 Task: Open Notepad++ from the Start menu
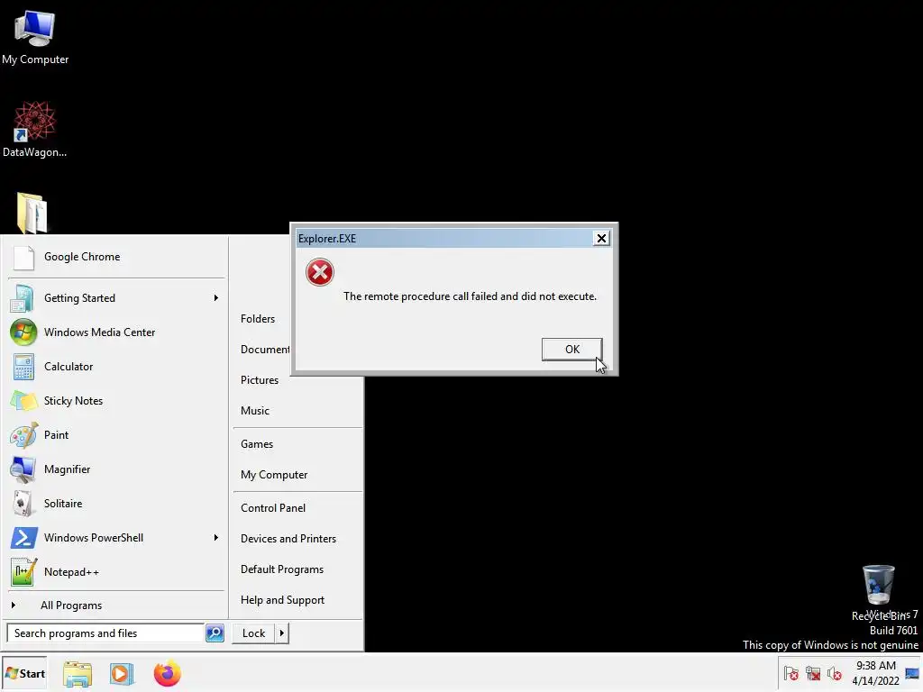click(x=115, y=572)
